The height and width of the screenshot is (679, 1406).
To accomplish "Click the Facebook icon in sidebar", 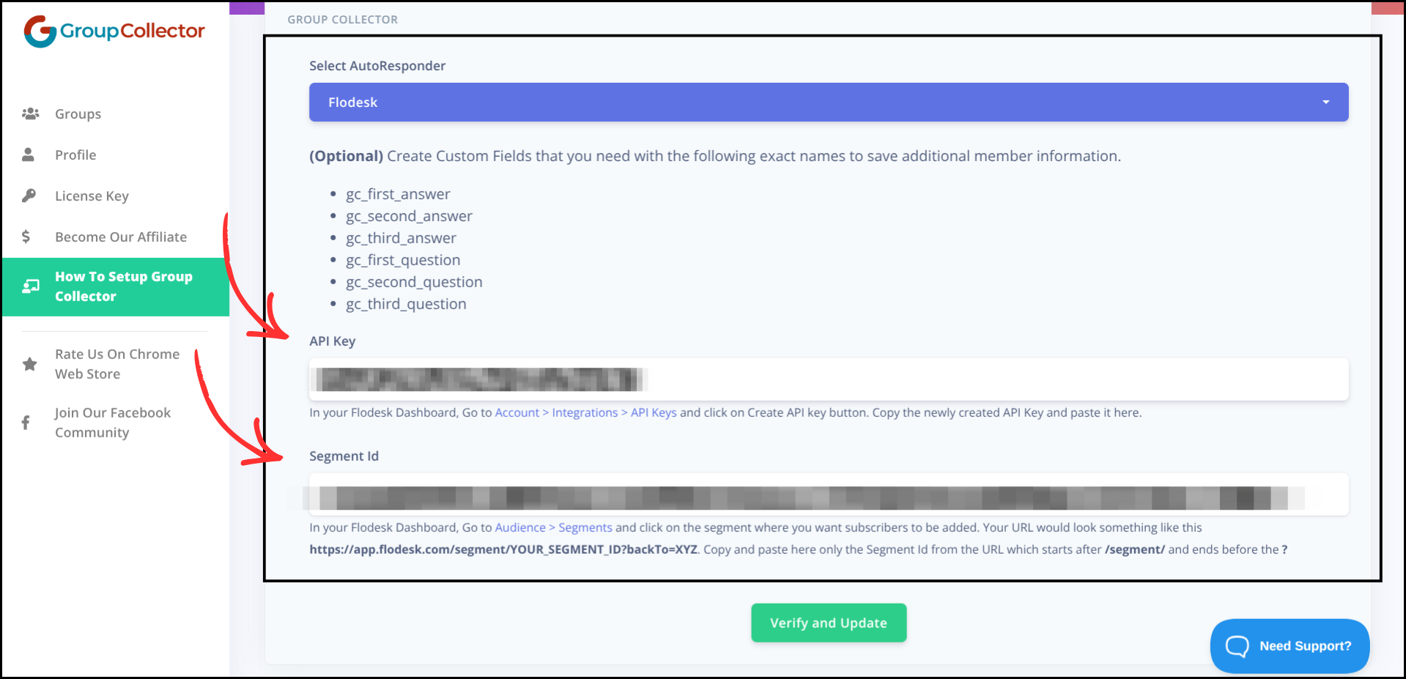I will [x=26, y=423].
